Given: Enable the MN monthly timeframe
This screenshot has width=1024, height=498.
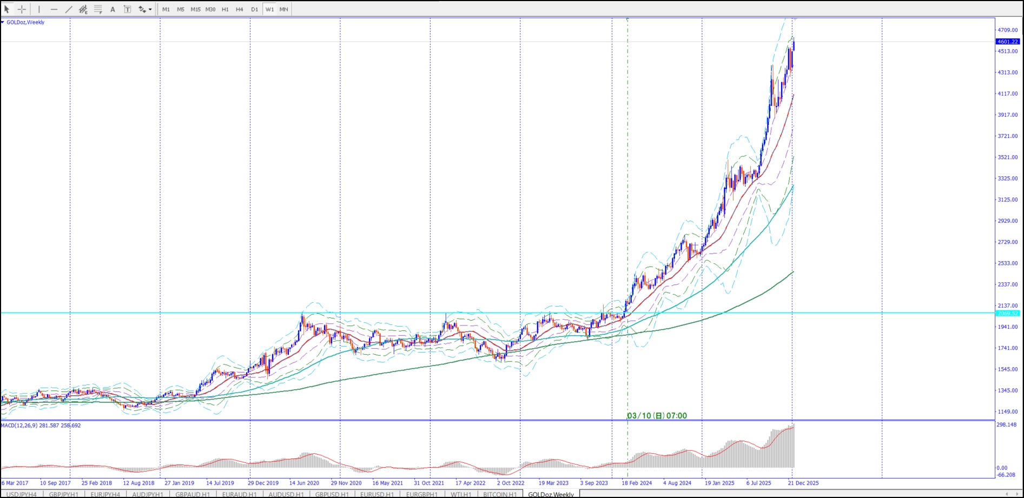Looking at the screenshot, I should (283, 9).
